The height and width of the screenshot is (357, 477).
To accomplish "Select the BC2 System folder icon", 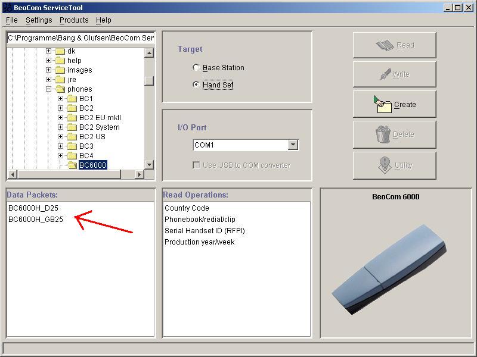I will 72,127.
